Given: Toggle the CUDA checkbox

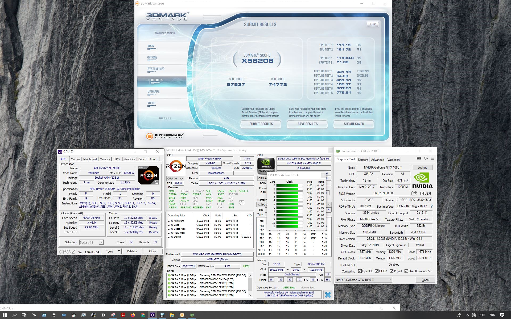Looking at the screenshot, I should [377, 271].
